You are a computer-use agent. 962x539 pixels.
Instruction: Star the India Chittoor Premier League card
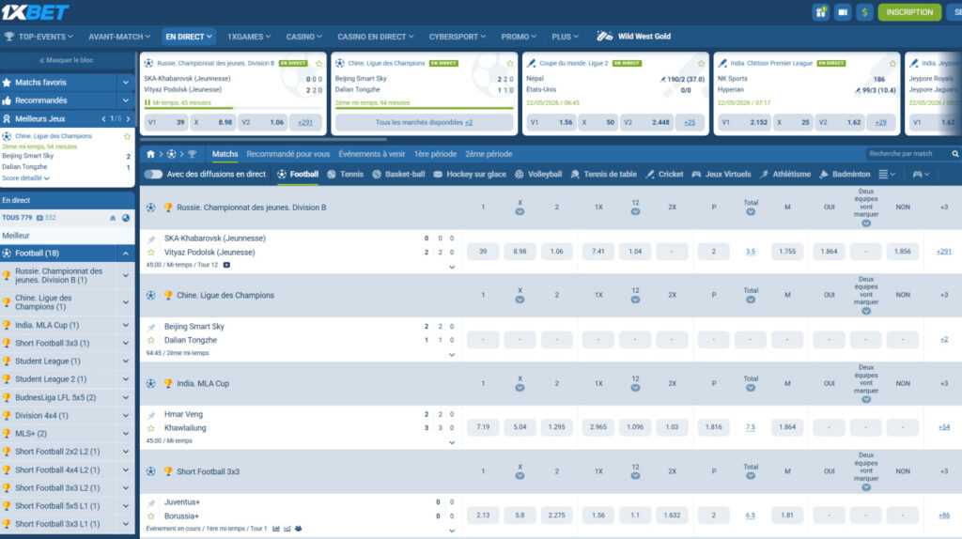892,63
